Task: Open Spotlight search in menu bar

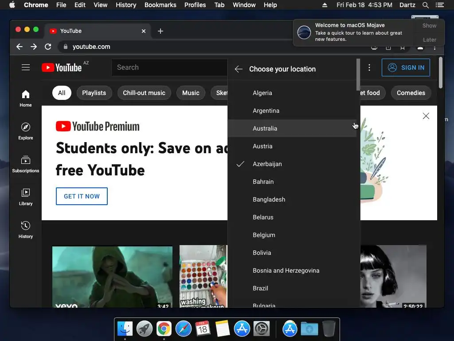Action: coord(425,5)
